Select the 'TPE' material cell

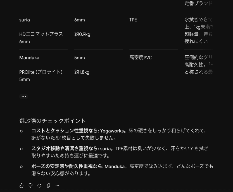pyautogui.click(x=133, y=20)
